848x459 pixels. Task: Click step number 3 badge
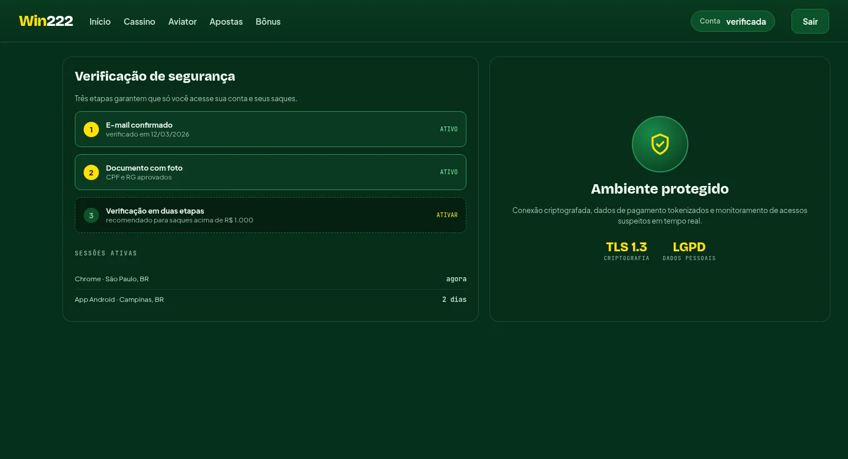91,215
